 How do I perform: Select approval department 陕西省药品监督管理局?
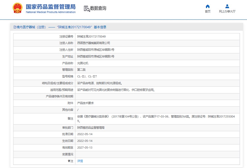point(91,128)
